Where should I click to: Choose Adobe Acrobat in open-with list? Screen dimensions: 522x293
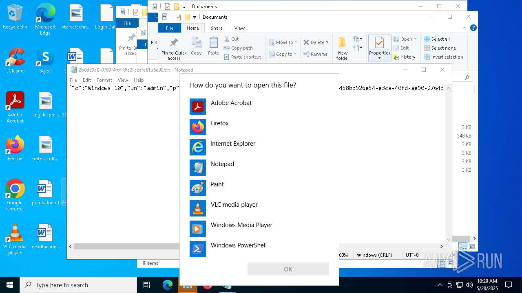259,107
